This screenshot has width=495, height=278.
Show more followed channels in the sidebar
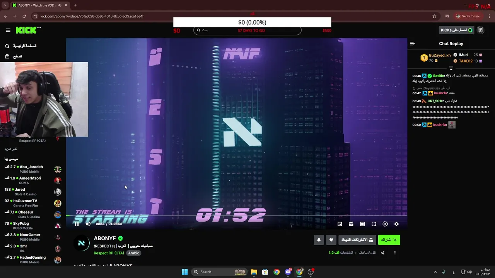pyautogui.click(x=11, y=149)
